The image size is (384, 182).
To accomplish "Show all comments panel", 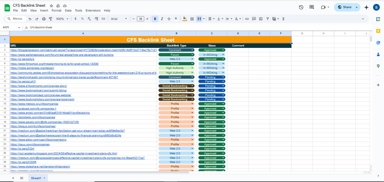I will 311,7.
